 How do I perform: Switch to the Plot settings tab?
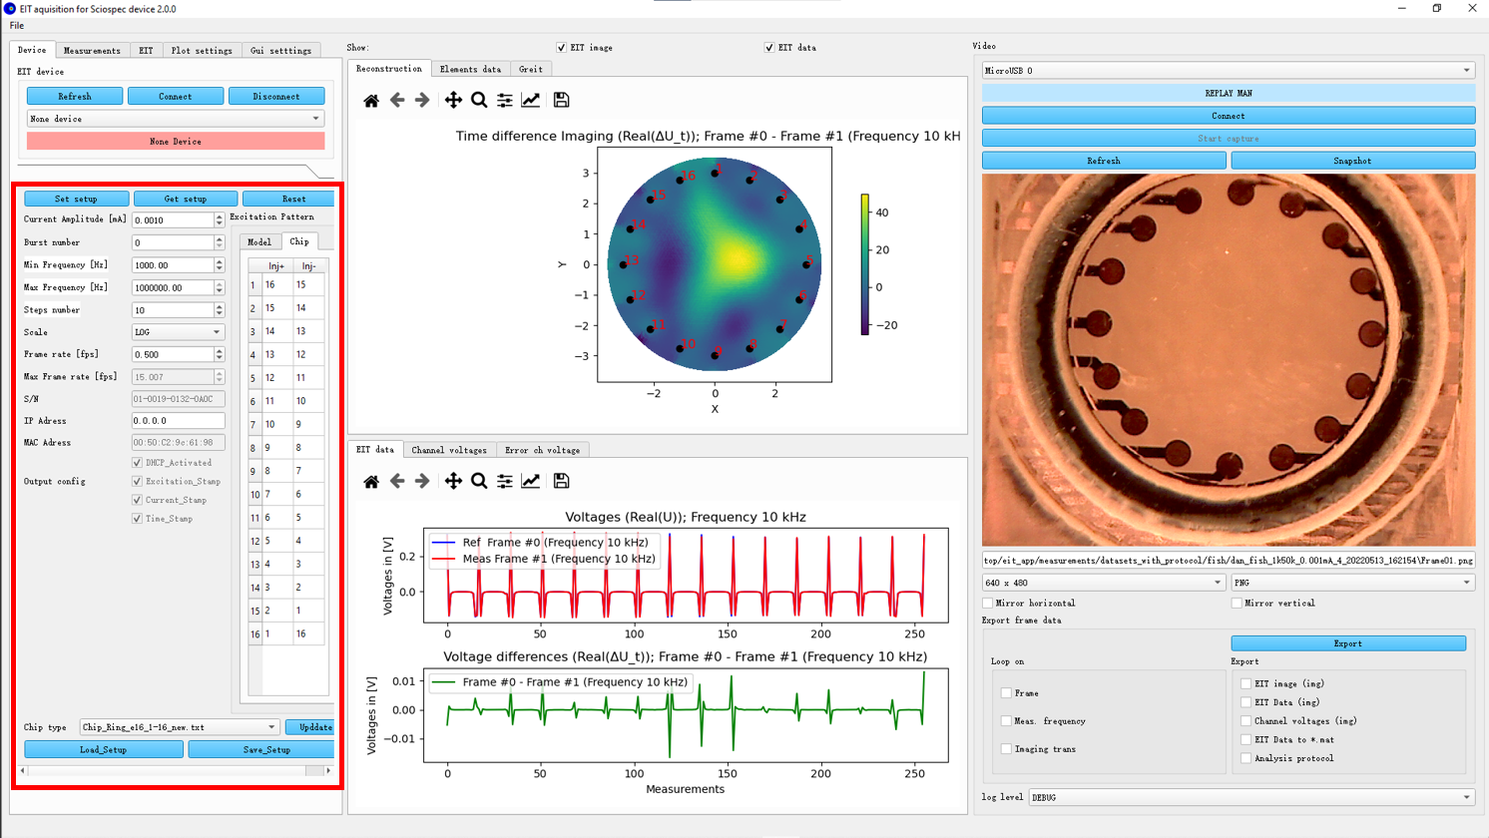(x=202, y=50)
